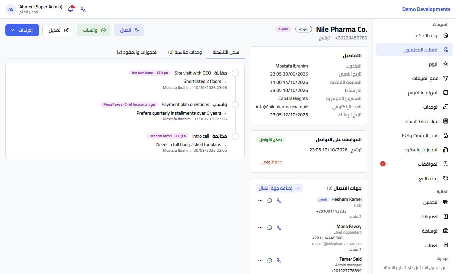Image resolution: width=456 pixels, height=274 pixels.
Task: Open إعادة البيع in the sidebar
Action: tap(414, 178)
